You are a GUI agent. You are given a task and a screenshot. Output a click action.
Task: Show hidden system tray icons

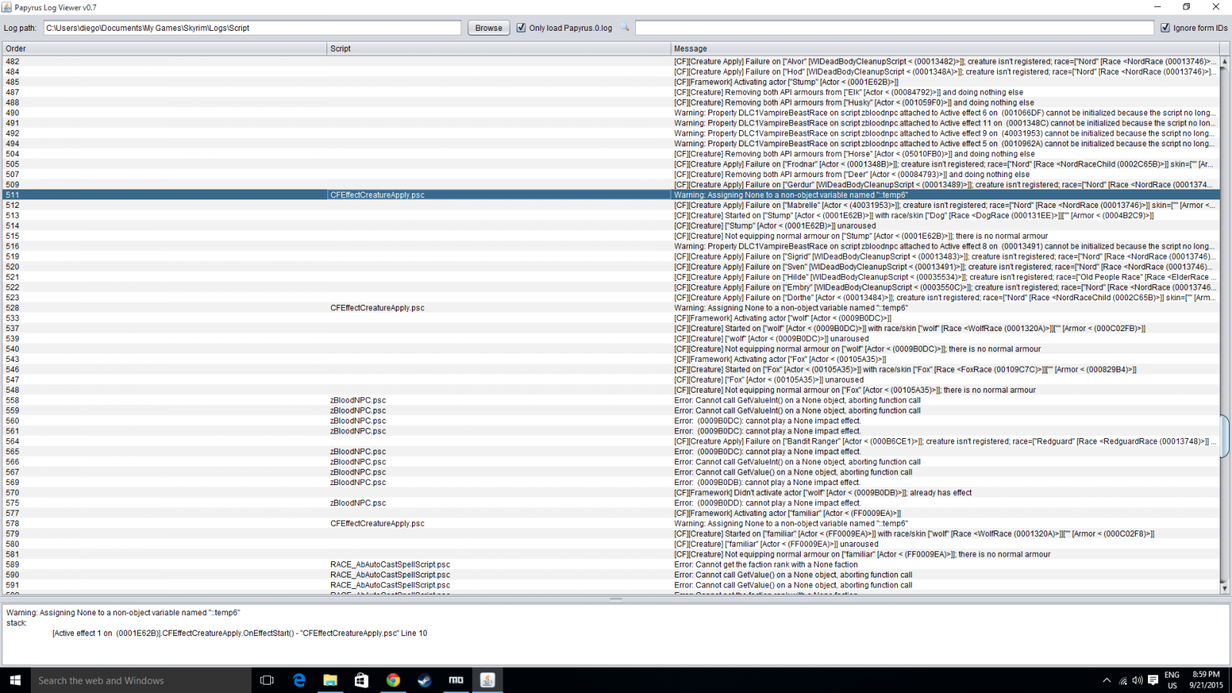[1106, 680]
